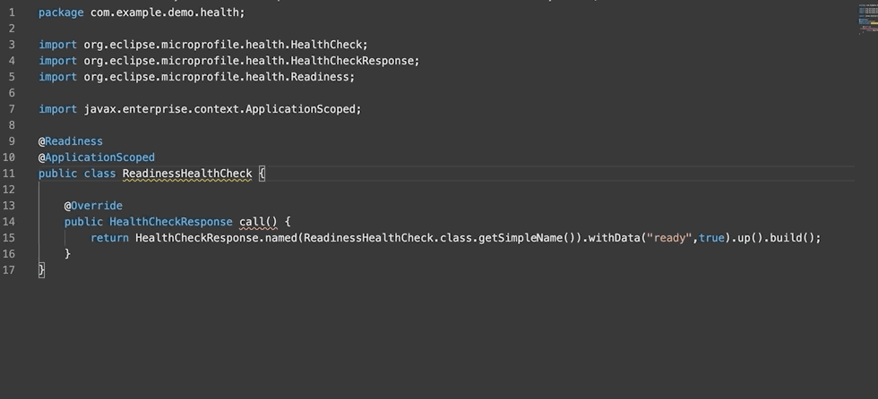878x399 pixels.
Task: Click the closing brace on line 17
Action: 41,270
